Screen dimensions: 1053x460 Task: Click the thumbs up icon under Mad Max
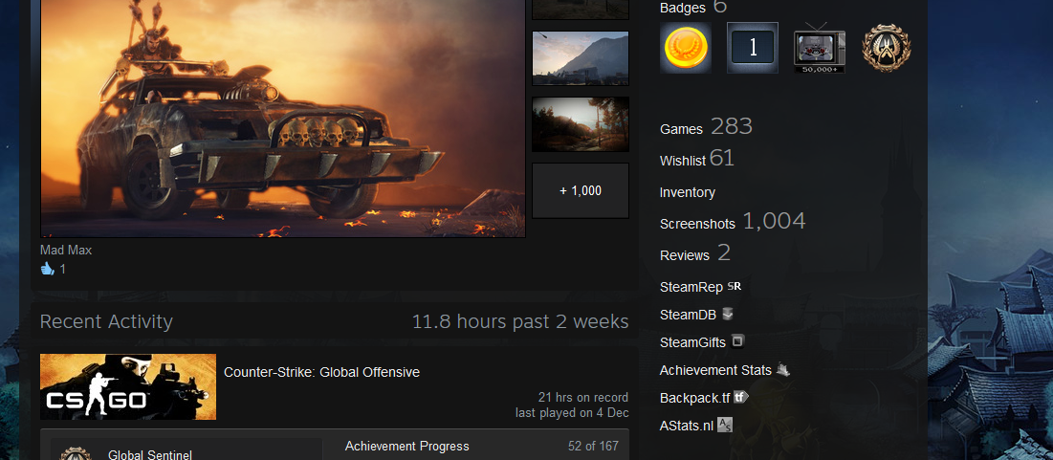[47, 269]
